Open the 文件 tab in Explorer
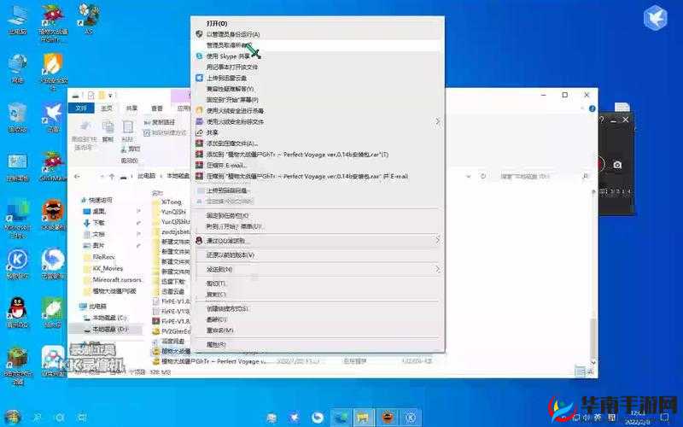The image size is (683, 427). click(x=81, y=108)
